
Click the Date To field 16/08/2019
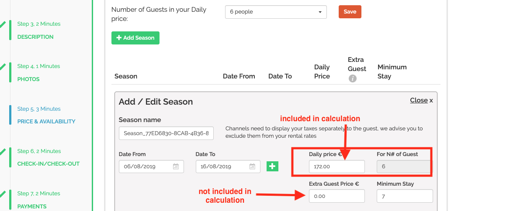[x=228, y=167]
